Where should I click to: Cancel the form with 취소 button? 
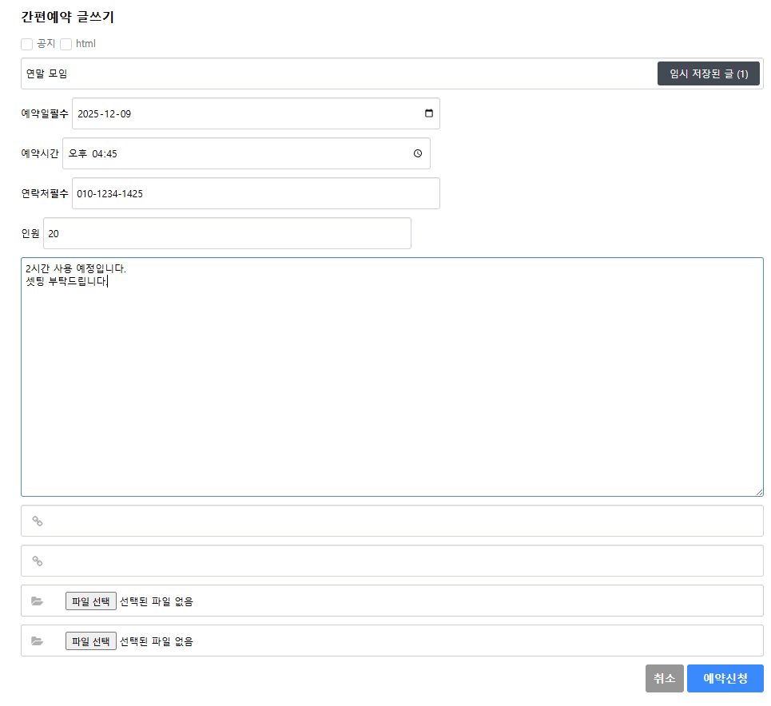point(664,679)
